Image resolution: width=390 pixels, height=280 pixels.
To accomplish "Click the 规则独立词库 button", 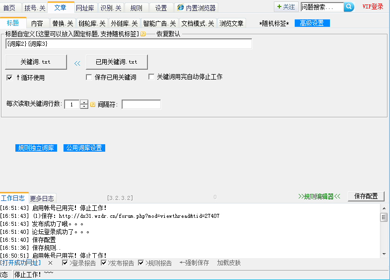I will coord(36,148).
